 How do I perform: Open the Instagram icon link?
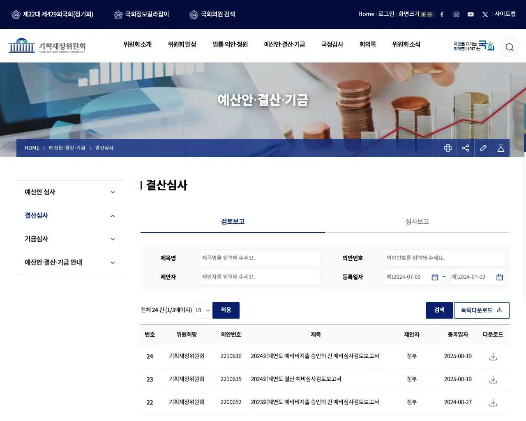(x=456, y=14)
